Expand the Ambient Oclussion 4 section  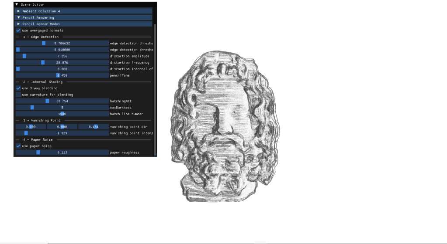click(19, 11)
